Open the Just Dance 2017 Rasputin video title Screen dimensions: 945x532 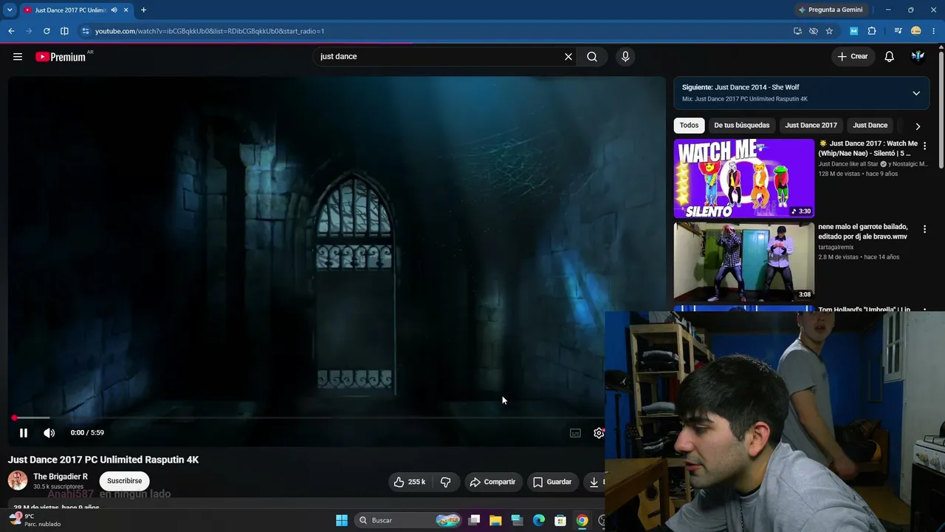point(103,460)
